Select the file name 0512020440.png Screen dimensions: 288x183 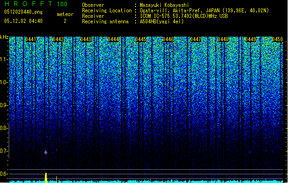[x=23, y=12]
